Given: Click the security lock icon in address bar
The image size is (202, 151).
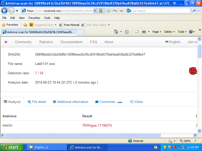Looking at the screenshot, I should 100,11.
